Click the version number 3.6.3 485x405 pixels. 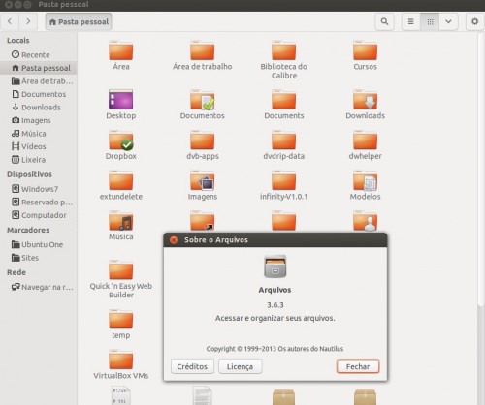click(275, 304)
